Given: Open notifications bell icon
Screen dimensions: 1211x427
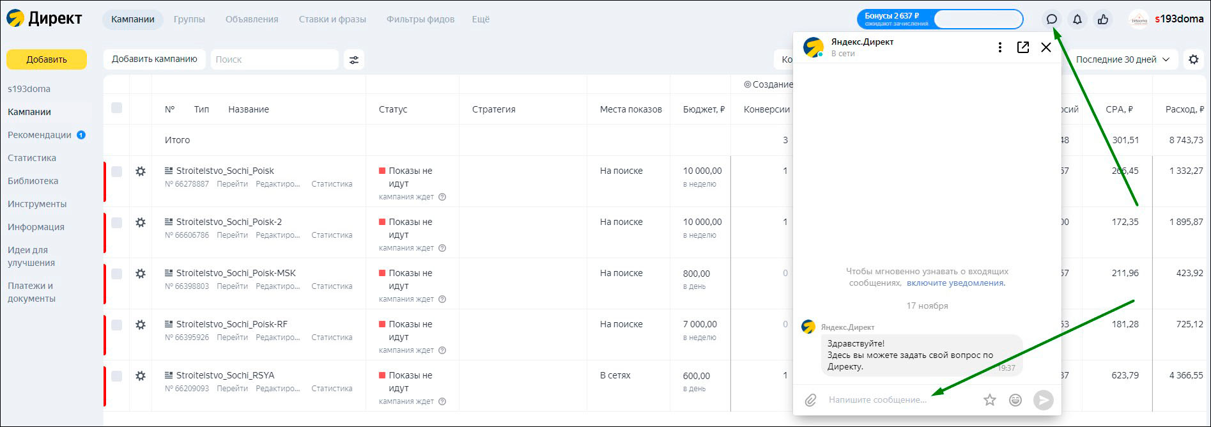Looking at the screenshot, I should 1077,19.
